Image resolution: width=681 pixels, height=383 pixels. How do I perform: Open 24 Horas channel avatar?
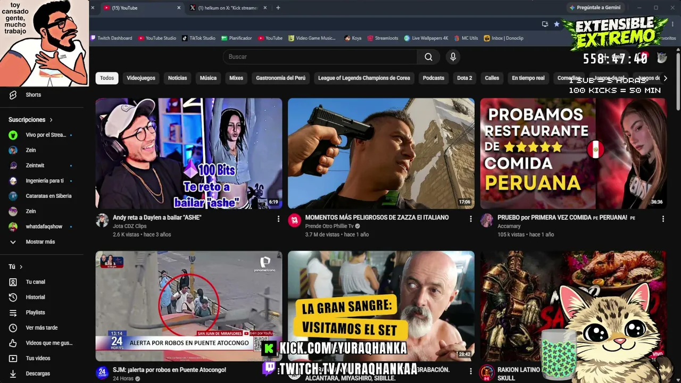pyautogui.click(x=102, y=373)
